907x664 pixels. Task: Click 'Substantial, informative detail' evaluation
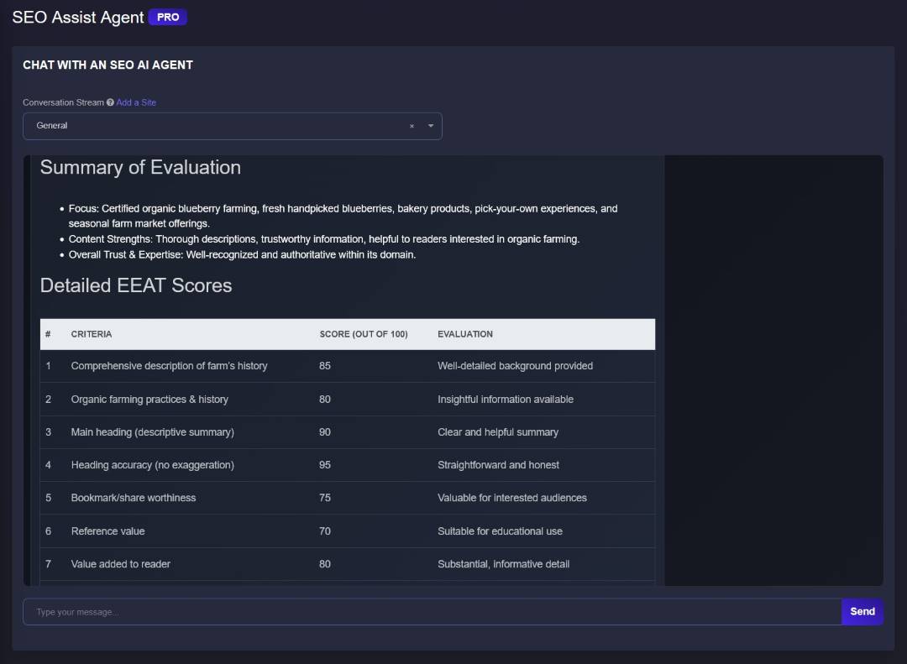point(503,564)
